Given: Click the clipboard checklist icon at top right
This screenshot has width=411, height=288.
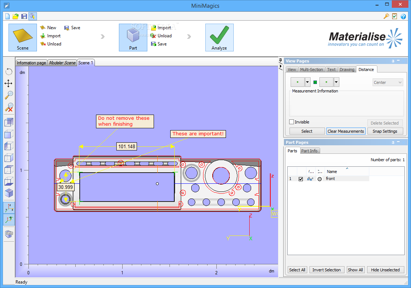Looking at the screenshot, I should pos(394,16).
